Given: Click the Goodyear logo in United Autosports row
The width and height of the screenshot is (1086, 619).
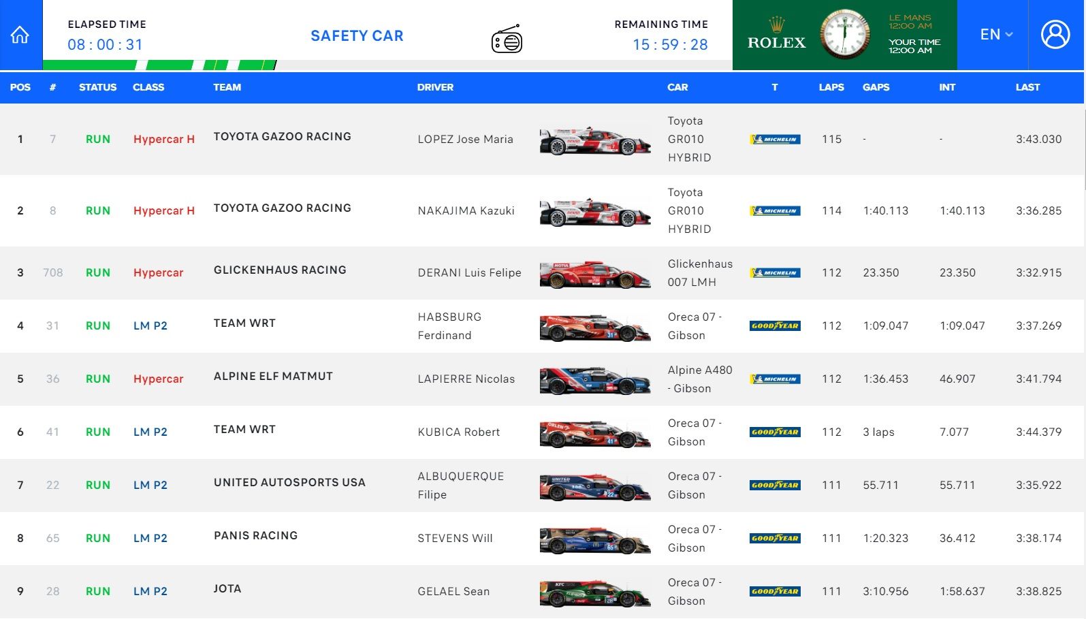Looking at the screenshot, I should pos(775,486).
